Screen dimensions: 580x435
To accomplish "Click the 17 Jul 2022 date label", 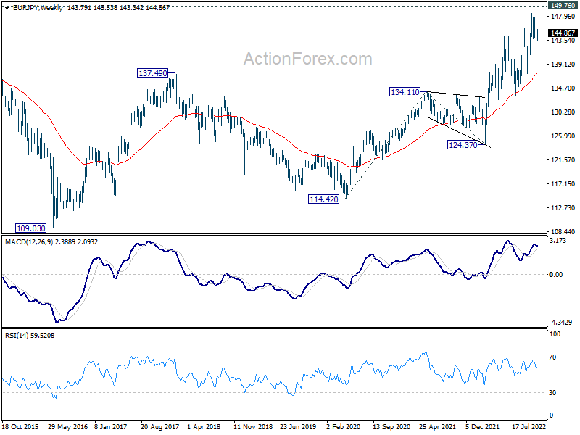I will (x=529, y=427).
